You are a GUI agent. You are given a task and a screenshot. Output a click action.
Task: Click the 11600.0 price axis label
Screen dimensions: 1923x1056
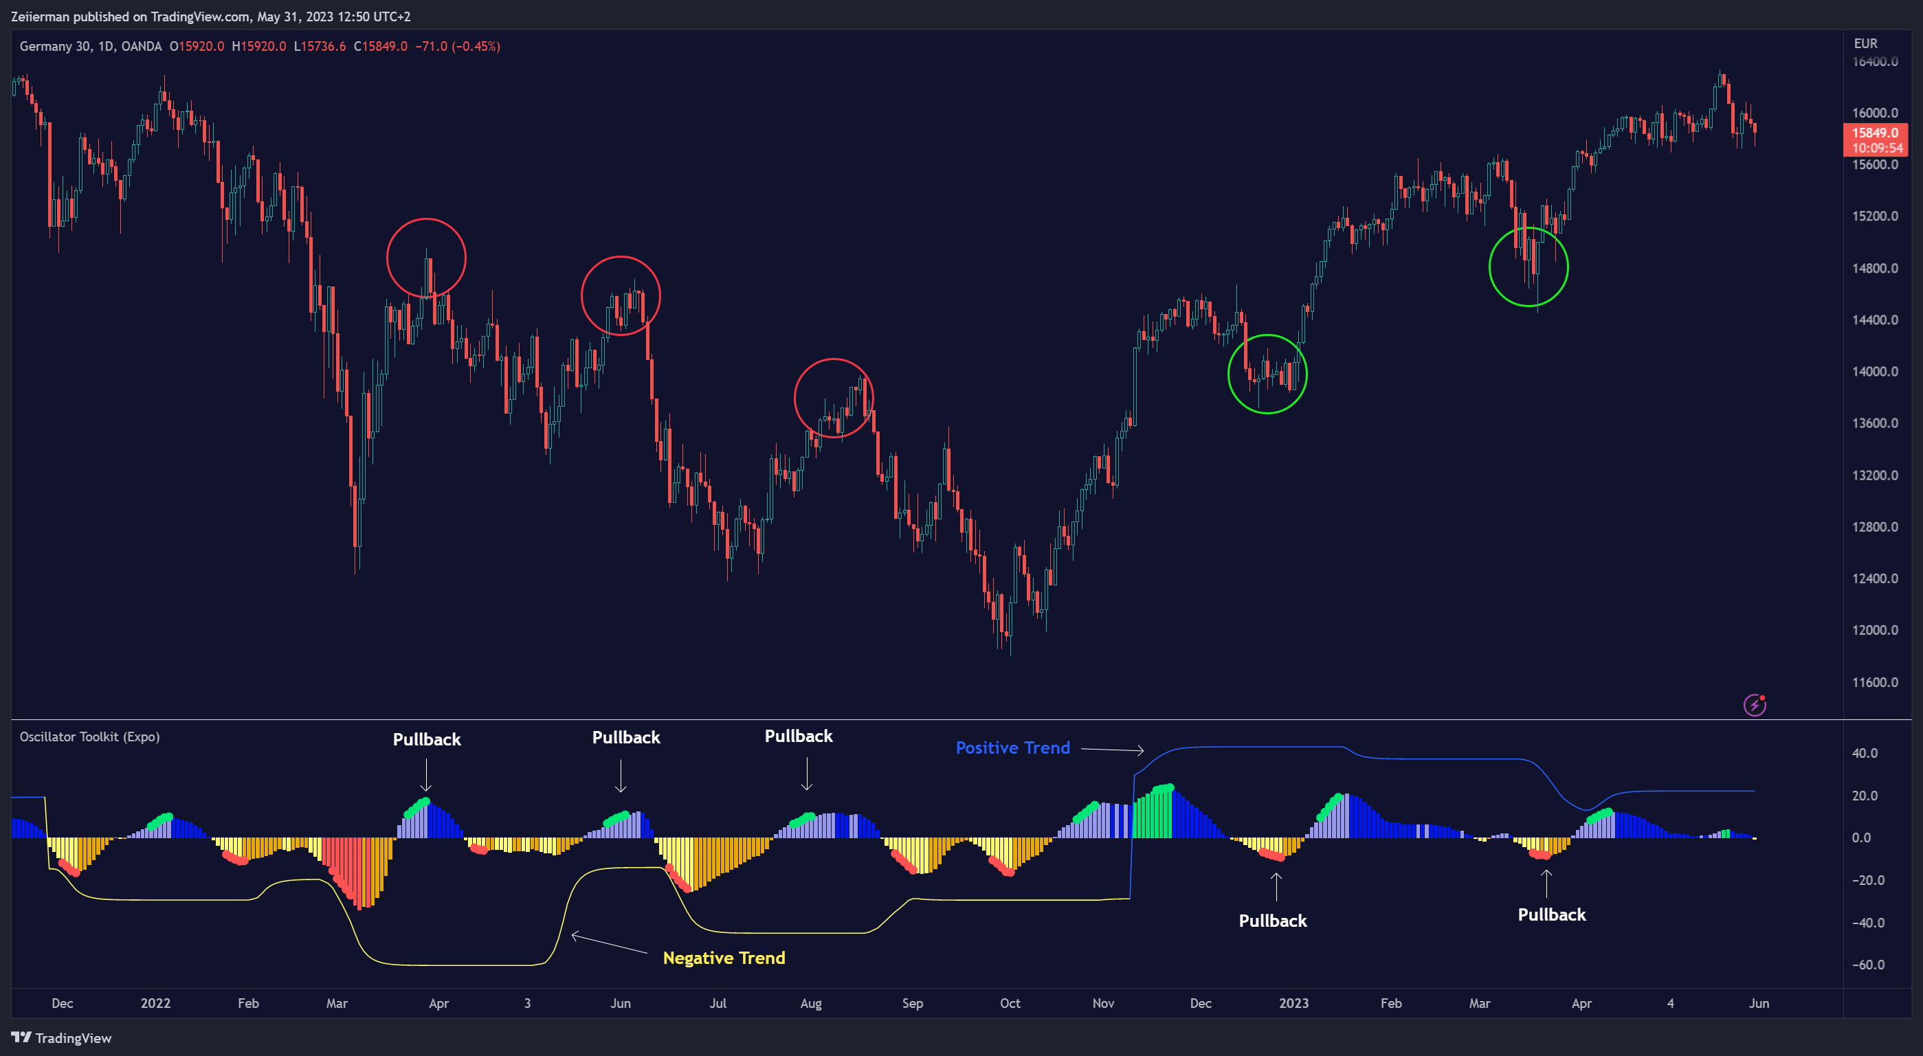[1874, 682]
